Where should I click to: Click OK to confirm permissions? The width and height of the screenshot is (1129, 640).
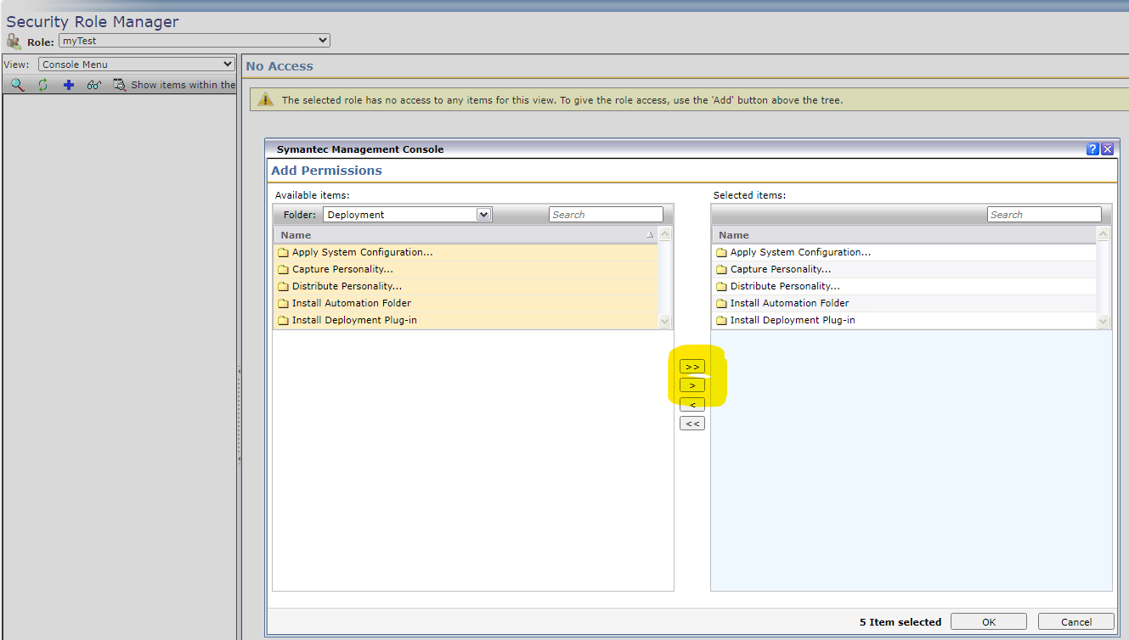coord(988,622)
